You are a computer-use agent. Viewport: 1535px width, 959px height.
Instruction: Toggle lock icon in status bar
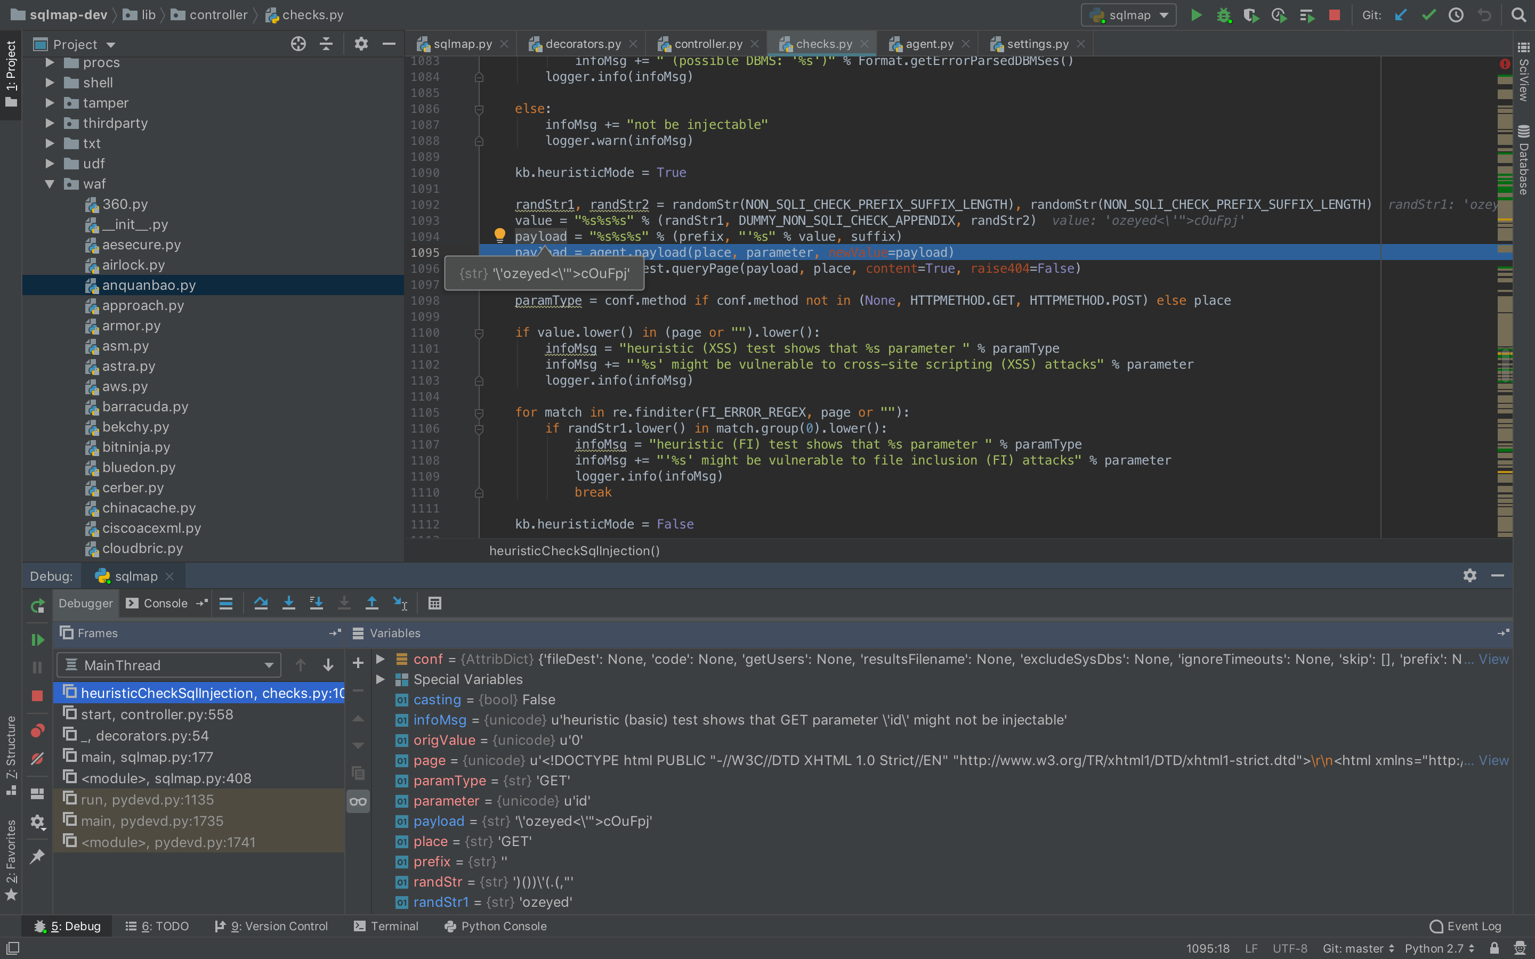(x=1494, y=948)
